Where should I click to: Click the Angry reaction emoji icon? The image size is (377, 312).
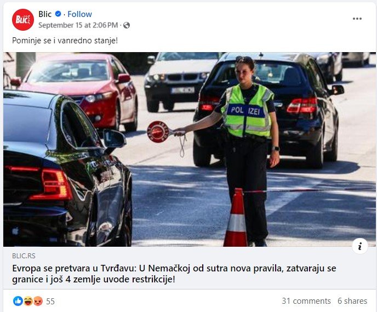38,301
